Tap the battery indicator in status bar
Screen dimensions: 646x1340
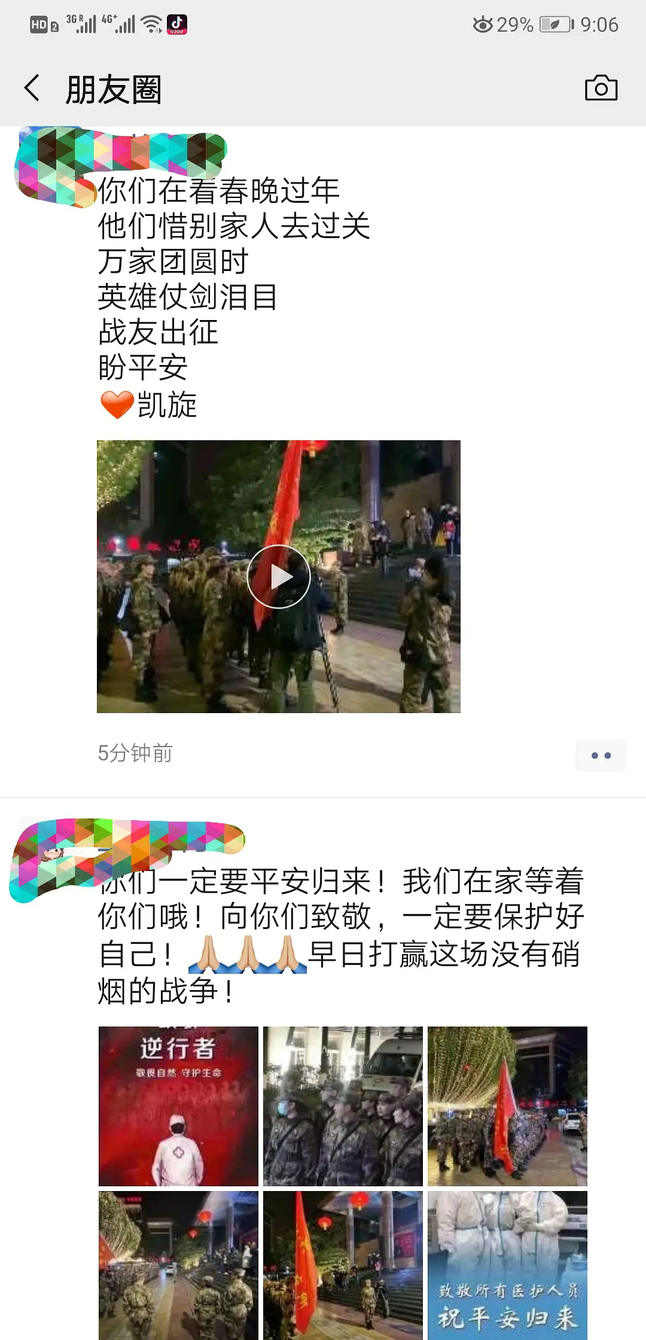point(556,25)
